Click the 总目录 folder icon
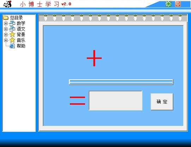This screenshot has height=147, width=191. [x=6, y=18]
